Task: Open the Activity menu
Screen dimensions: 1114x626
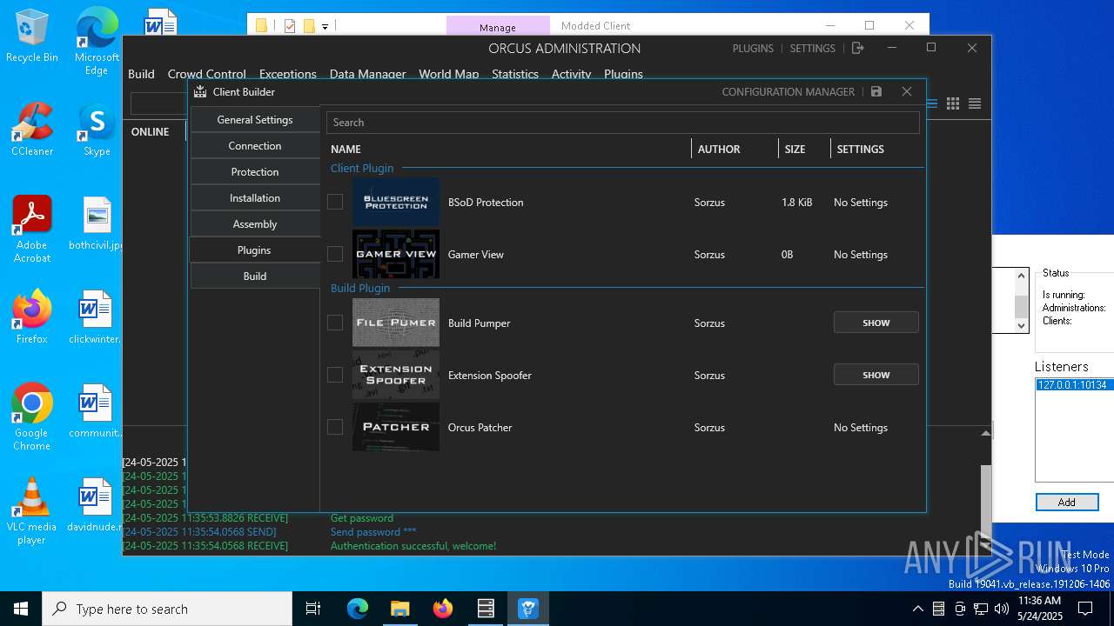Action: pos(572,74)
